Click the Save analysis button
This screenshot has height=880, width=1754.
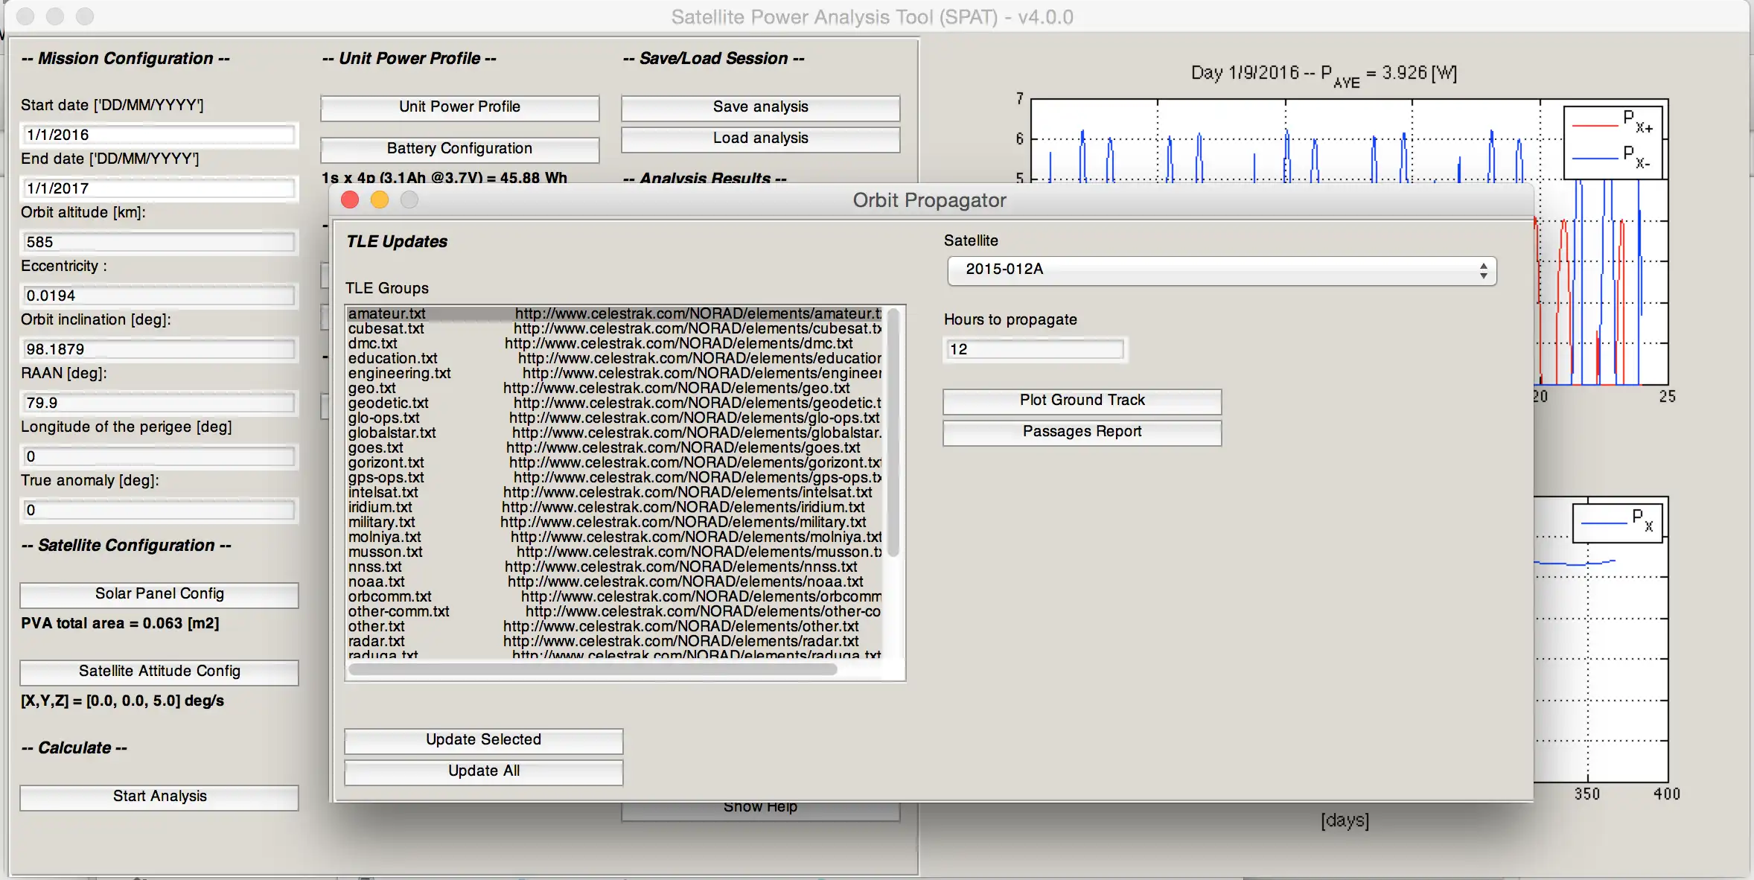[761, 106]
